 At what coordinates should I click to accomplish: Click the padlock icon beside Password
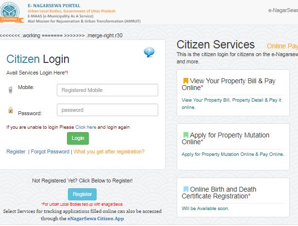click(10, 110)
